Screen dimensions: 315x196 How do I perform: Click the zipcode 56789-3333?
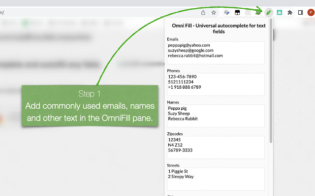tap(180, 150)
